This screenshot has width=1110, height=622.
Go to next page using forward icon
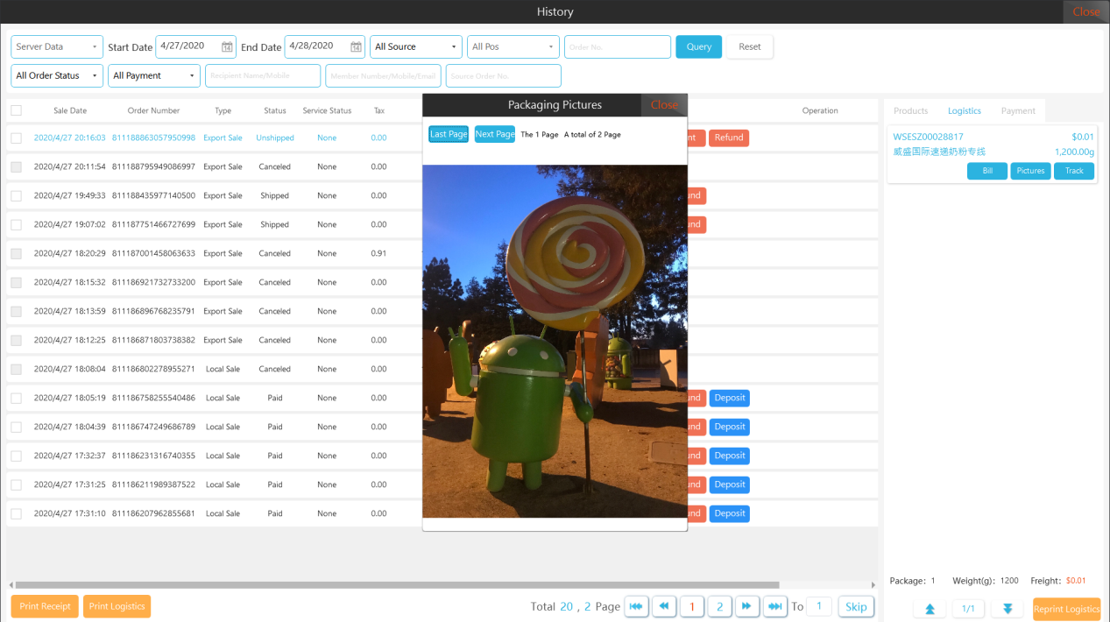pyautogui.click(x=746, y=606)
